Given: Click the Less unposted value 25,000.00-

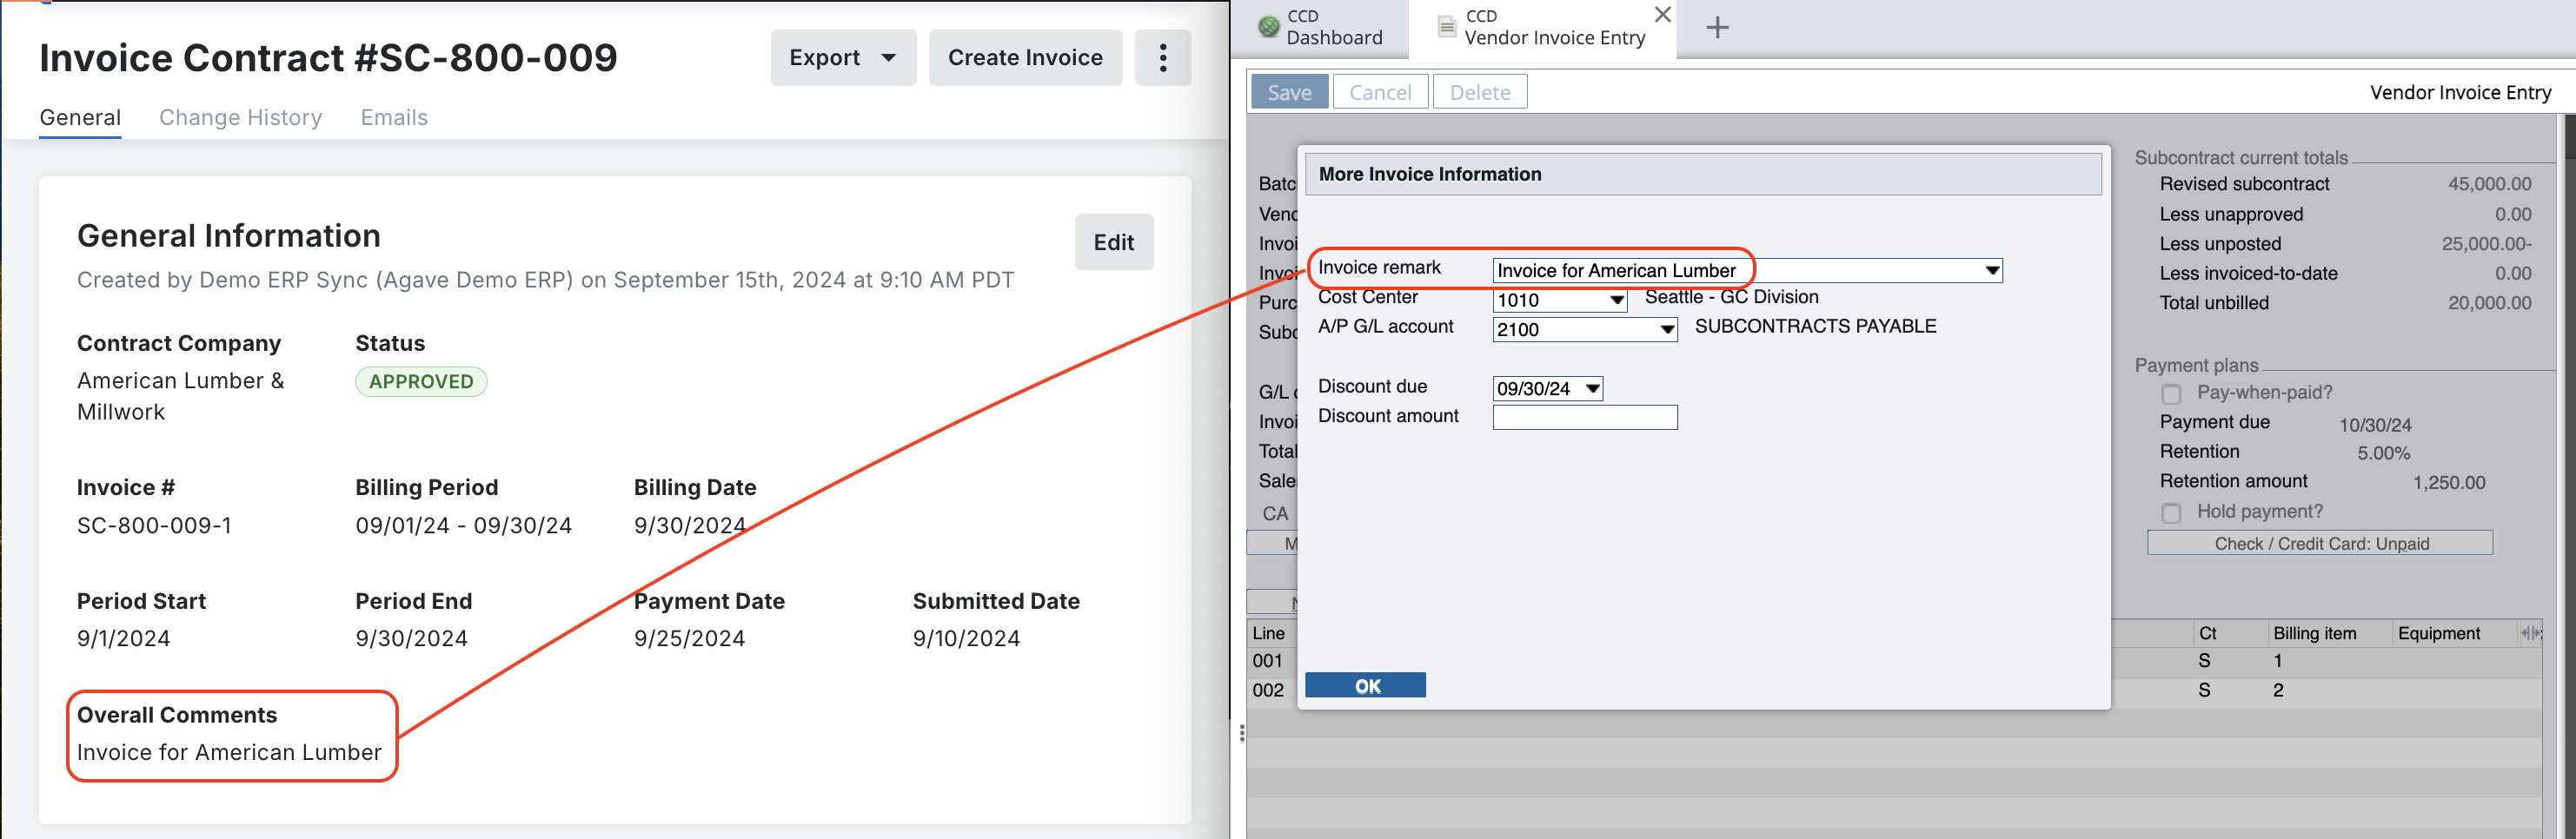Looking at the screenshot, I should coord(2486,244).
